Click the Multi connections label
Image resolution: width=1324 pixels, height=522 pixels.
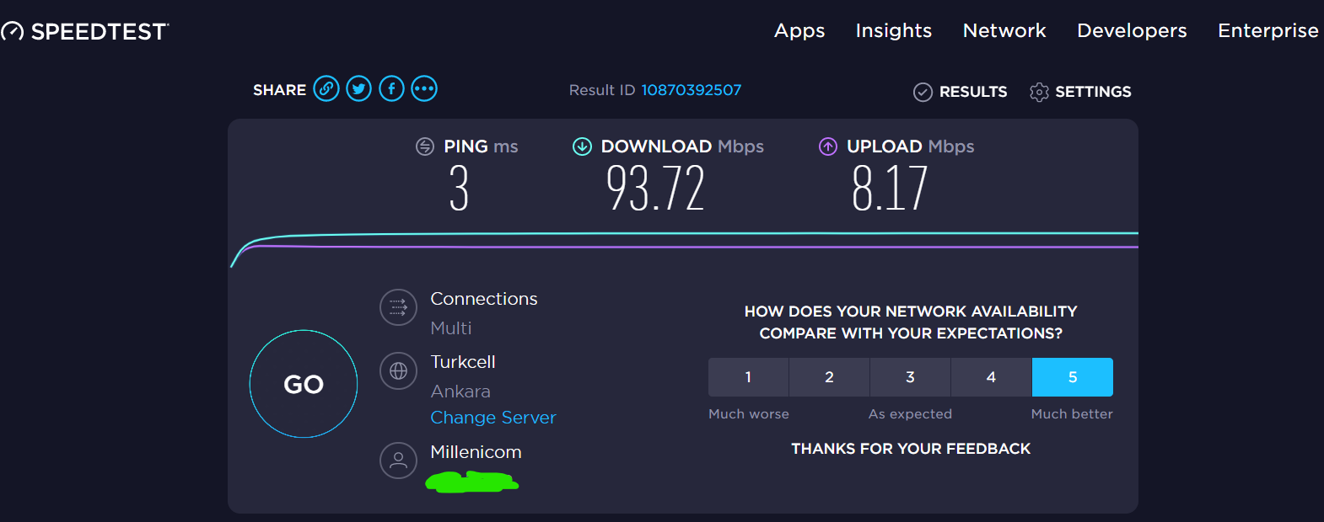click(x=451, y=328)
